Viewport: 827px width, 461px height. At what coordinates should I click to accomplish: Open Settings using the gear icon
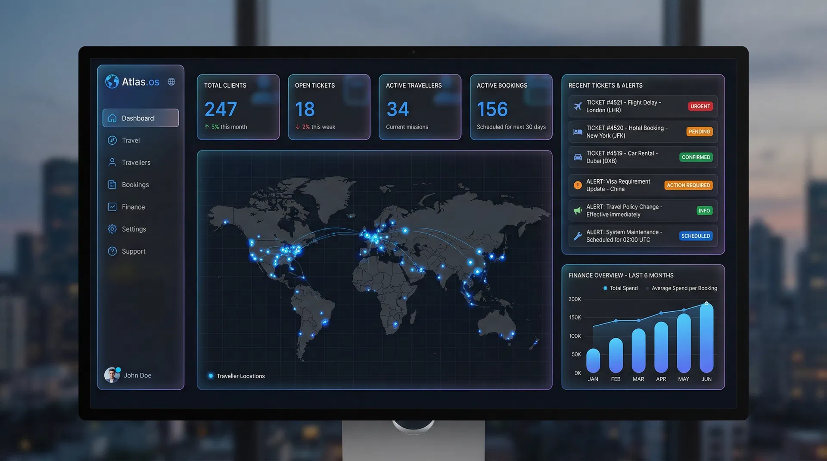coord(112,229)
